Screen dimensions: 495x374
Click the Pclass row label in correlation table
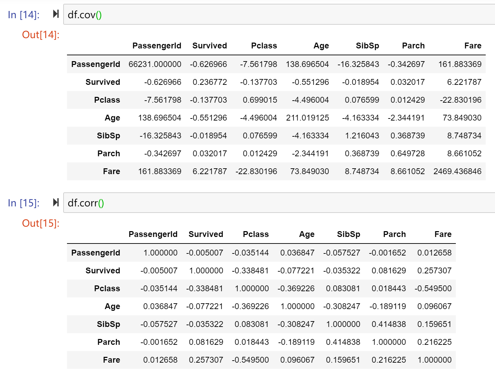point(107,288)
